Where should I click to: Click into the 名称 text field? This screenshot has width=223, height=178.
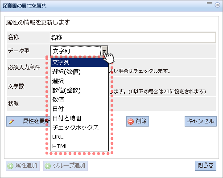coord(133,37)
